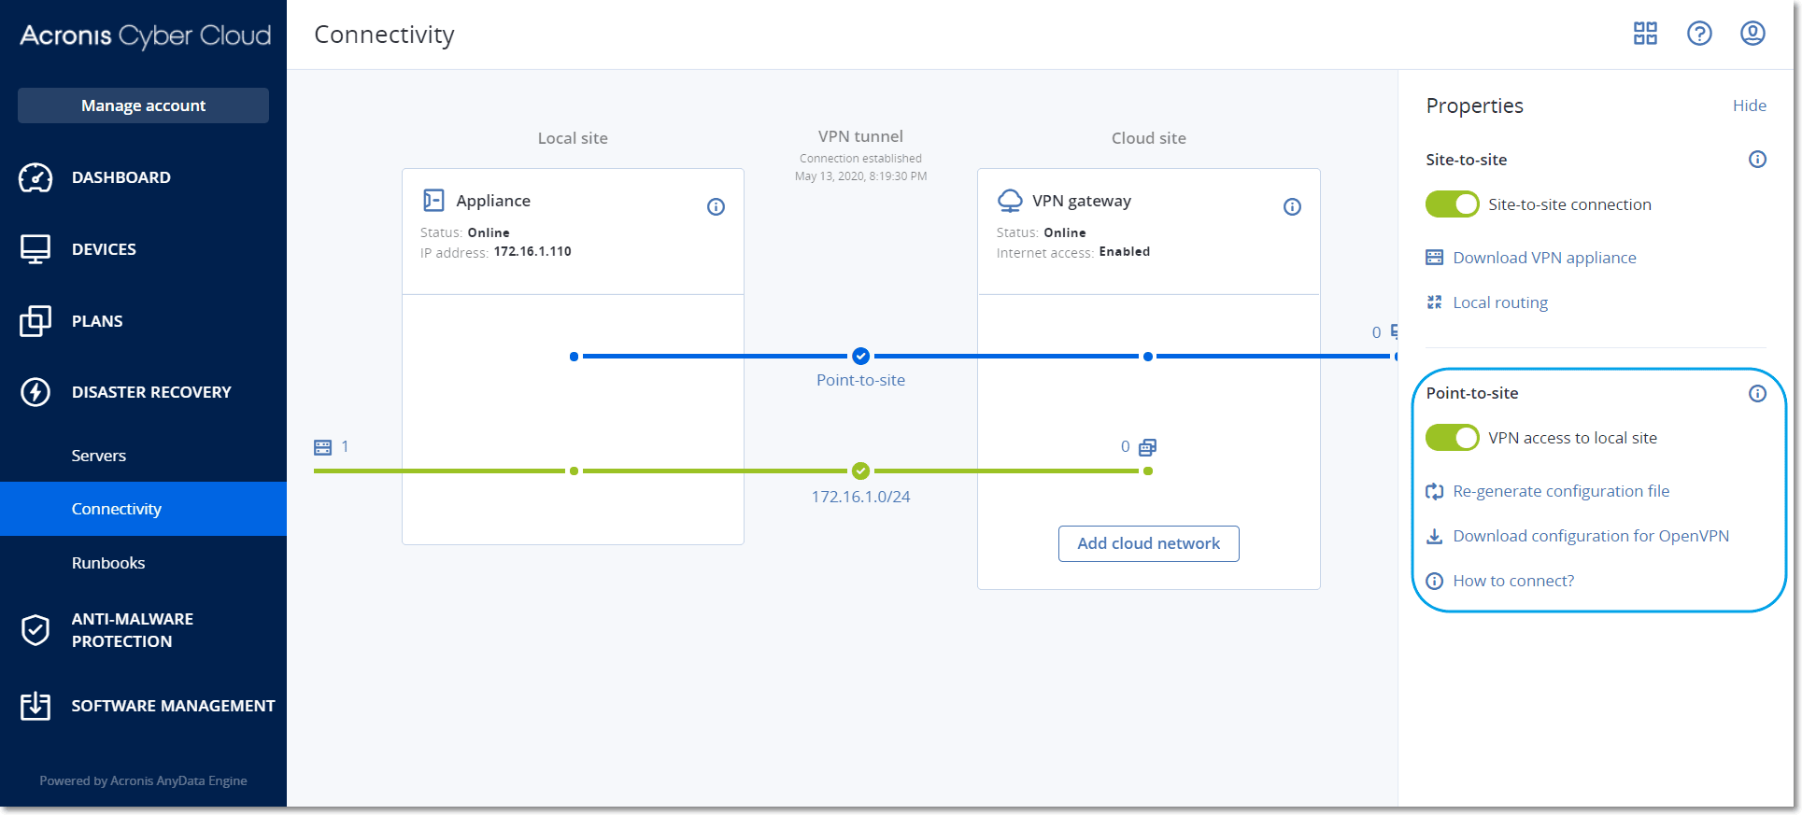Open the Servers submenu item
The image size is (1802, 815).
pos(99,456)
